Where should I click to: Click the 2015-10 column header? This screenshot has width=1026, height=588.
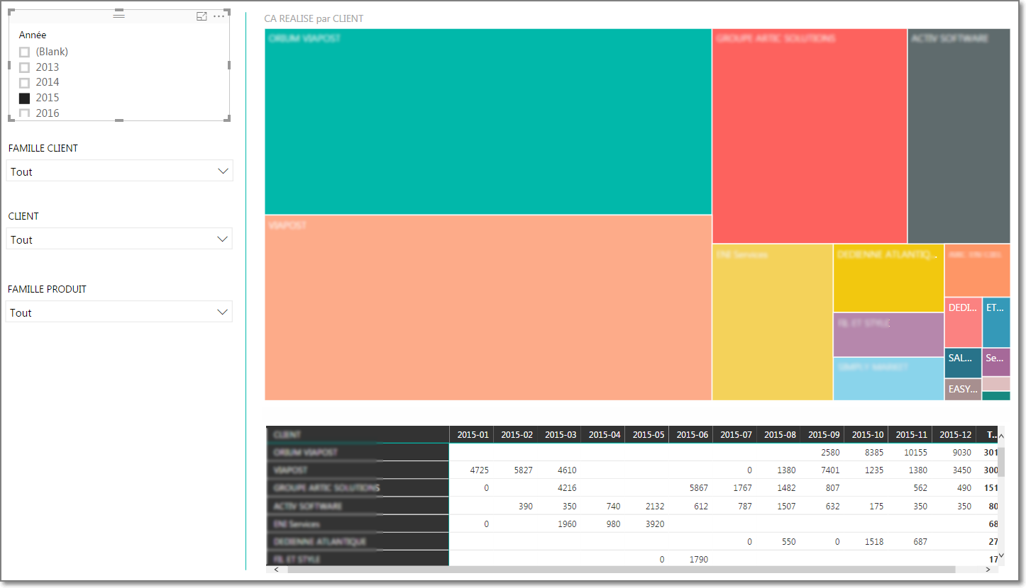(868, 434)
